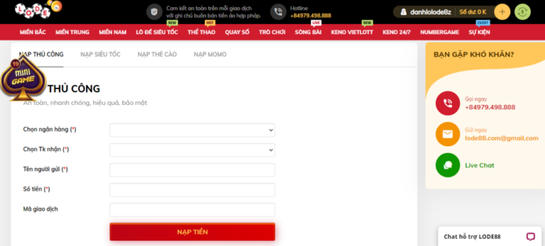The width and height of the screenshot is (545, 246).
Task: Open the Chọn ngân hàng dropdown
Action: (192, 130)
